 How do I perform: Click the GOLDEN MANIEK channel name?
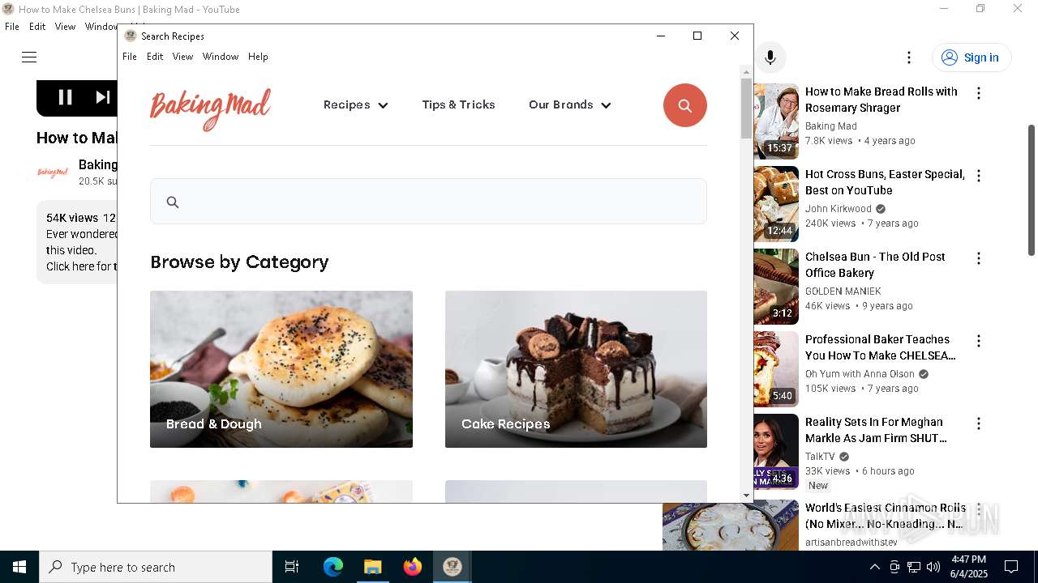[843, 291]
